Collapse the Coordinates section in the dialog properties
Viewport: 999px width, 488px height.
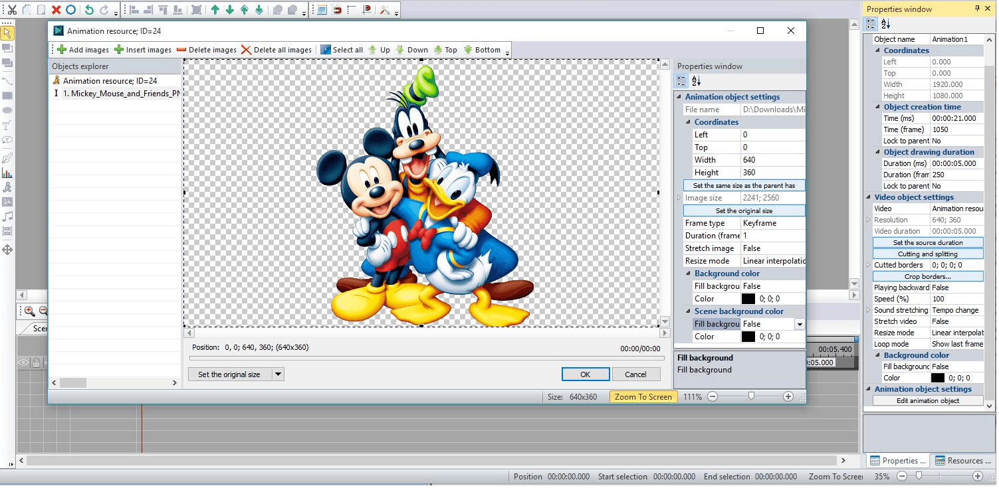click(689, 122)
